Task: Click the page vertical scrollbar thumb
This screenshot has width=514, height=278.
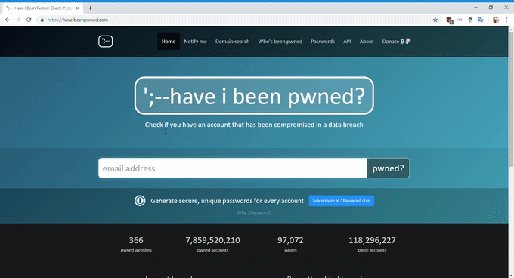Action: (511, 98)
